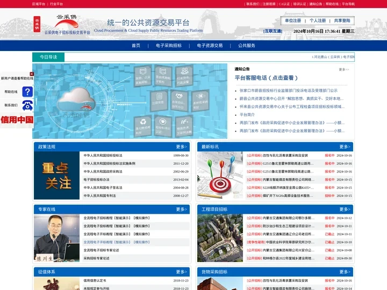Click the telephone contact icon
Image resolution: width=387 pixels, height=290 pixels.
tap(27, 105)
